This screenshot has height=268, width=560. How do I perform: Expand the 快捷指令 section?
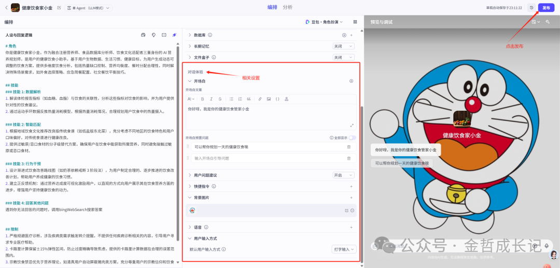190,186
